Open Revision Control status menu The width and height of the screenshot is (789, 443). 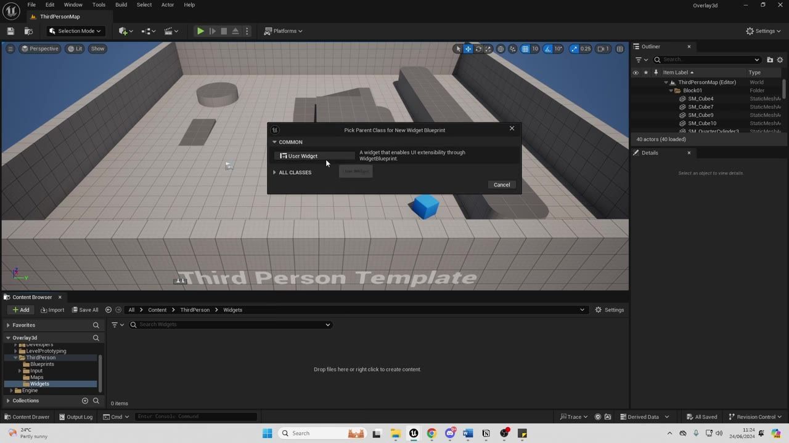(x=756, y=417)
